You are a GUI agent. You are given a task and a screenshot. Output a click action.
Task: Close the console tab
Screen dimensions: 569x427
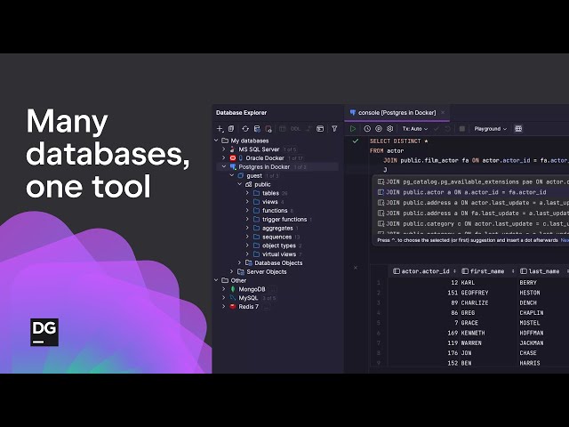443,113
